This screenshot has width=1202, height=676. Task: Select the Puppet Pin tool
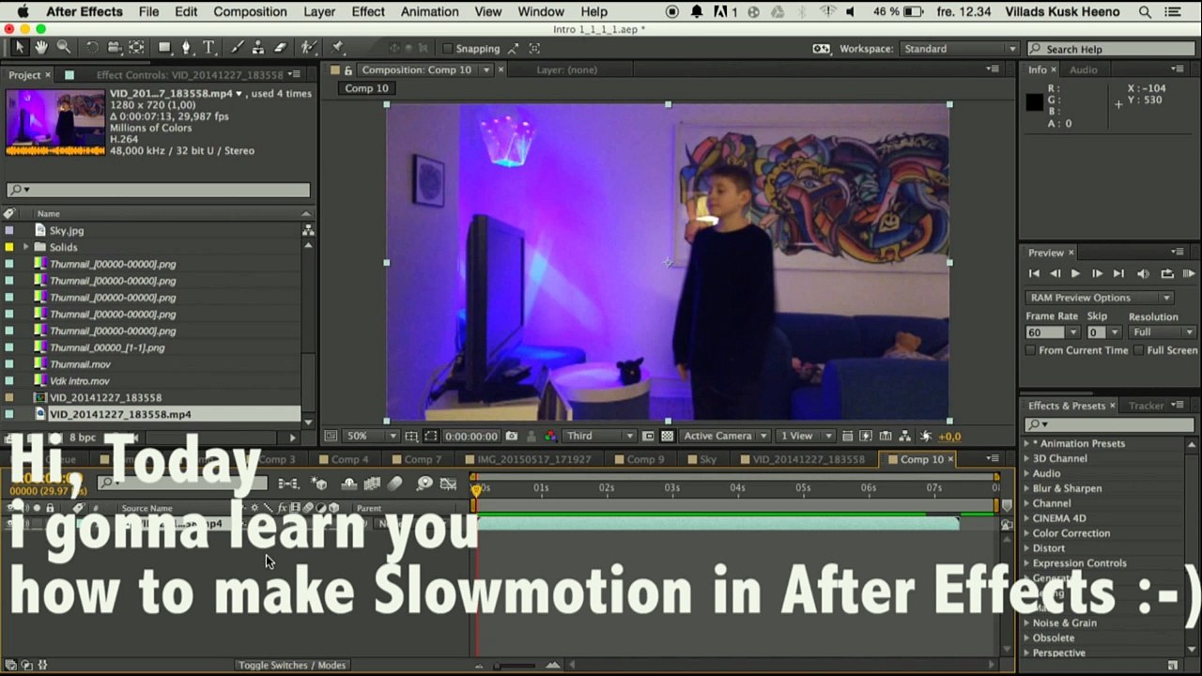point(337,48)
